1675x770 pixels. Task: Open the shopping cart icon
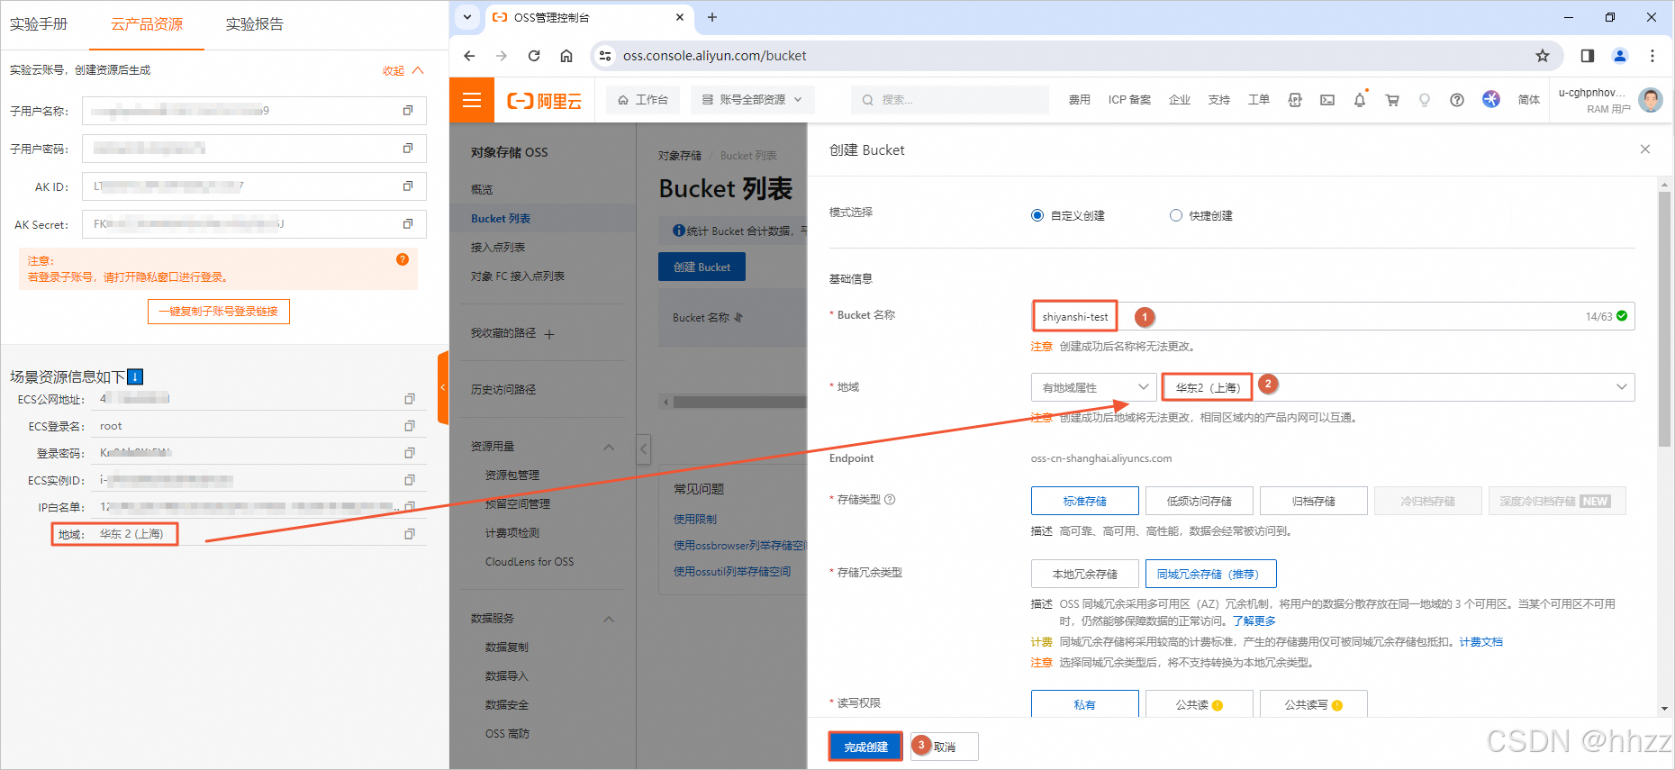pos(1392,100)
